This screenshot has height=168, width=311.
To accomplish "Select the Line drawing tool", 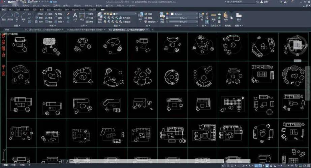I will click(4, 16).
